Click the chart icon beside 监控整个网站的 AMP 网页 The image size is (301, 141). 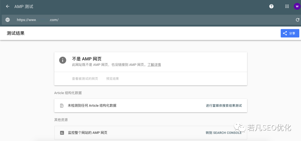(62, 133)
